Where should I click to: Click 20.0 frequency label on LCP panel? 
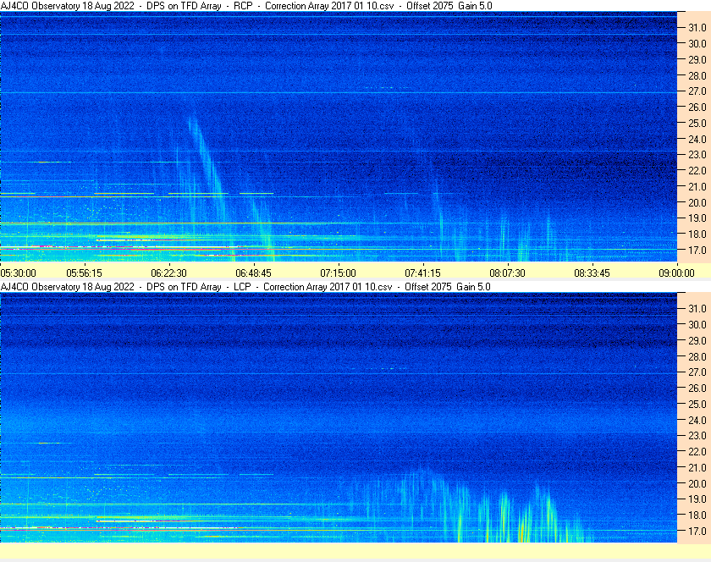click(697, 483)
